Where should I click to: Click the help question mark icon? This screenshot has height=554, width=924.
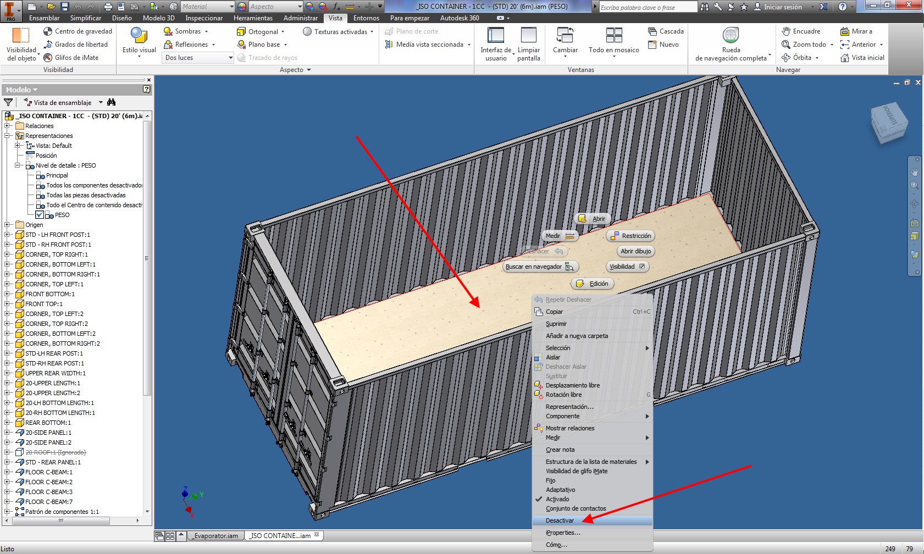coord(843,7)
